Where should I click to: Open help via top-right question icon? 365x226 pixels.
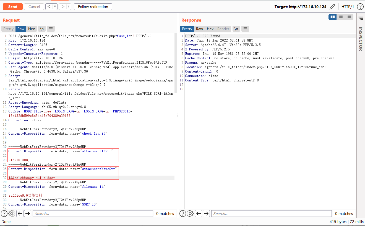pos(360,7)
